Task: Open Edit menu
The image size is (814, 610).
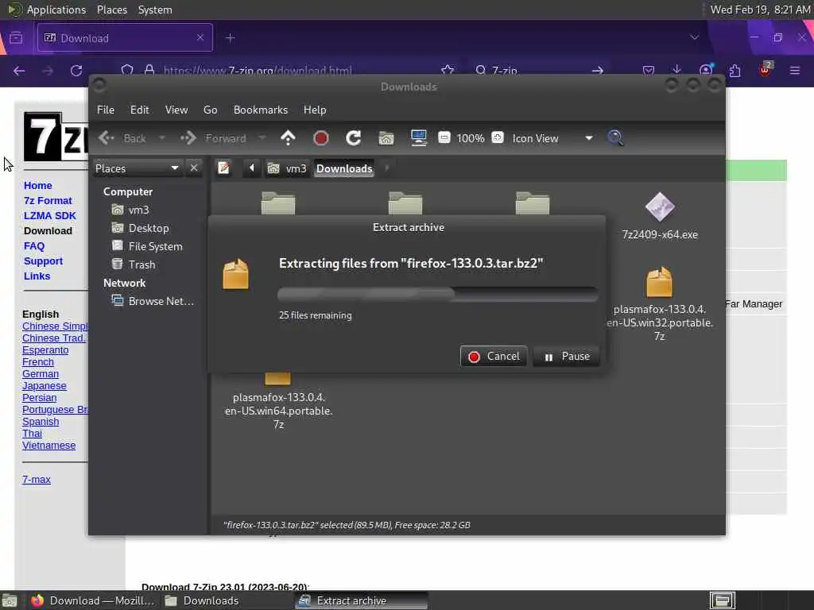Action: click(139, 110)
